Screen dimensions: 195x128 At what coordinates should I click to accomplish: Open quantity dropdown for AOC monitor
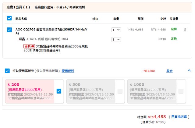pos(116,30)
